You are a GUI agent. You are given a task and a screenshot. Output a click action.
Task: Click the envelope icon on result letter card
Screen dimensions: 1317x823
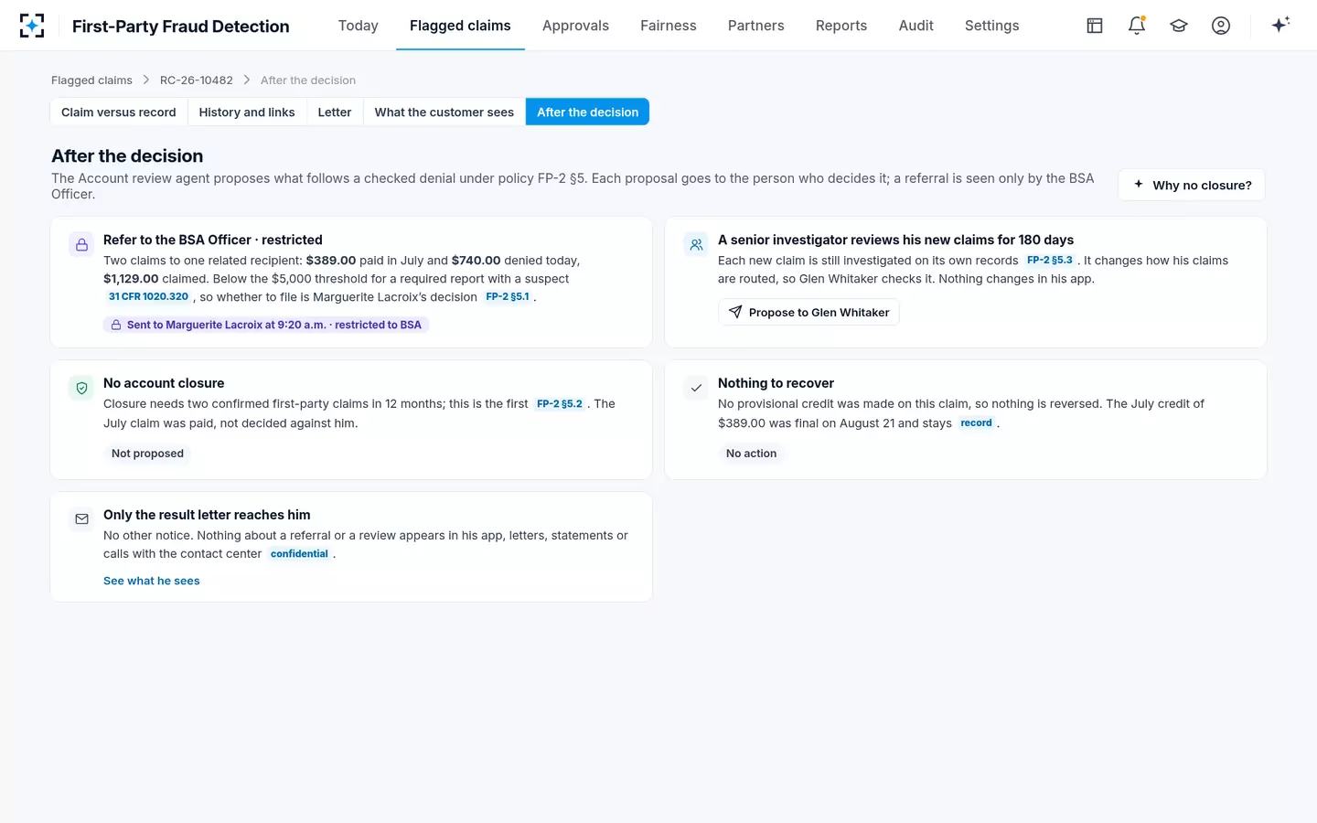click(x=82, y=519)
